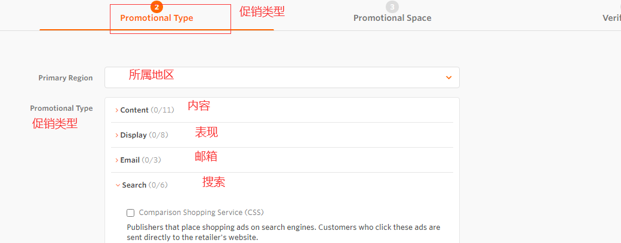Open the Promotional Type step tab
Image resolution: width=621 pixels, height=243 pixels.
tap(156, 18)
